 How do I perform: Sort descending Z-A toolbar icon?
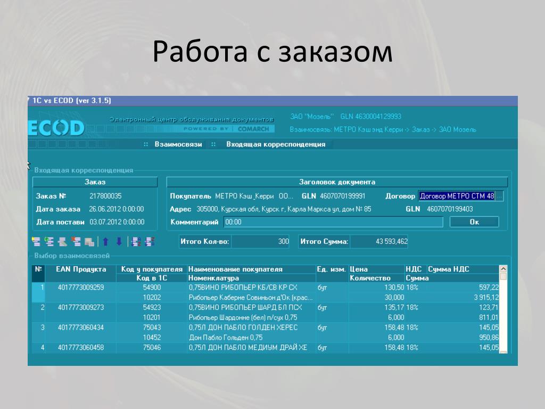click(x=150, y=241)
